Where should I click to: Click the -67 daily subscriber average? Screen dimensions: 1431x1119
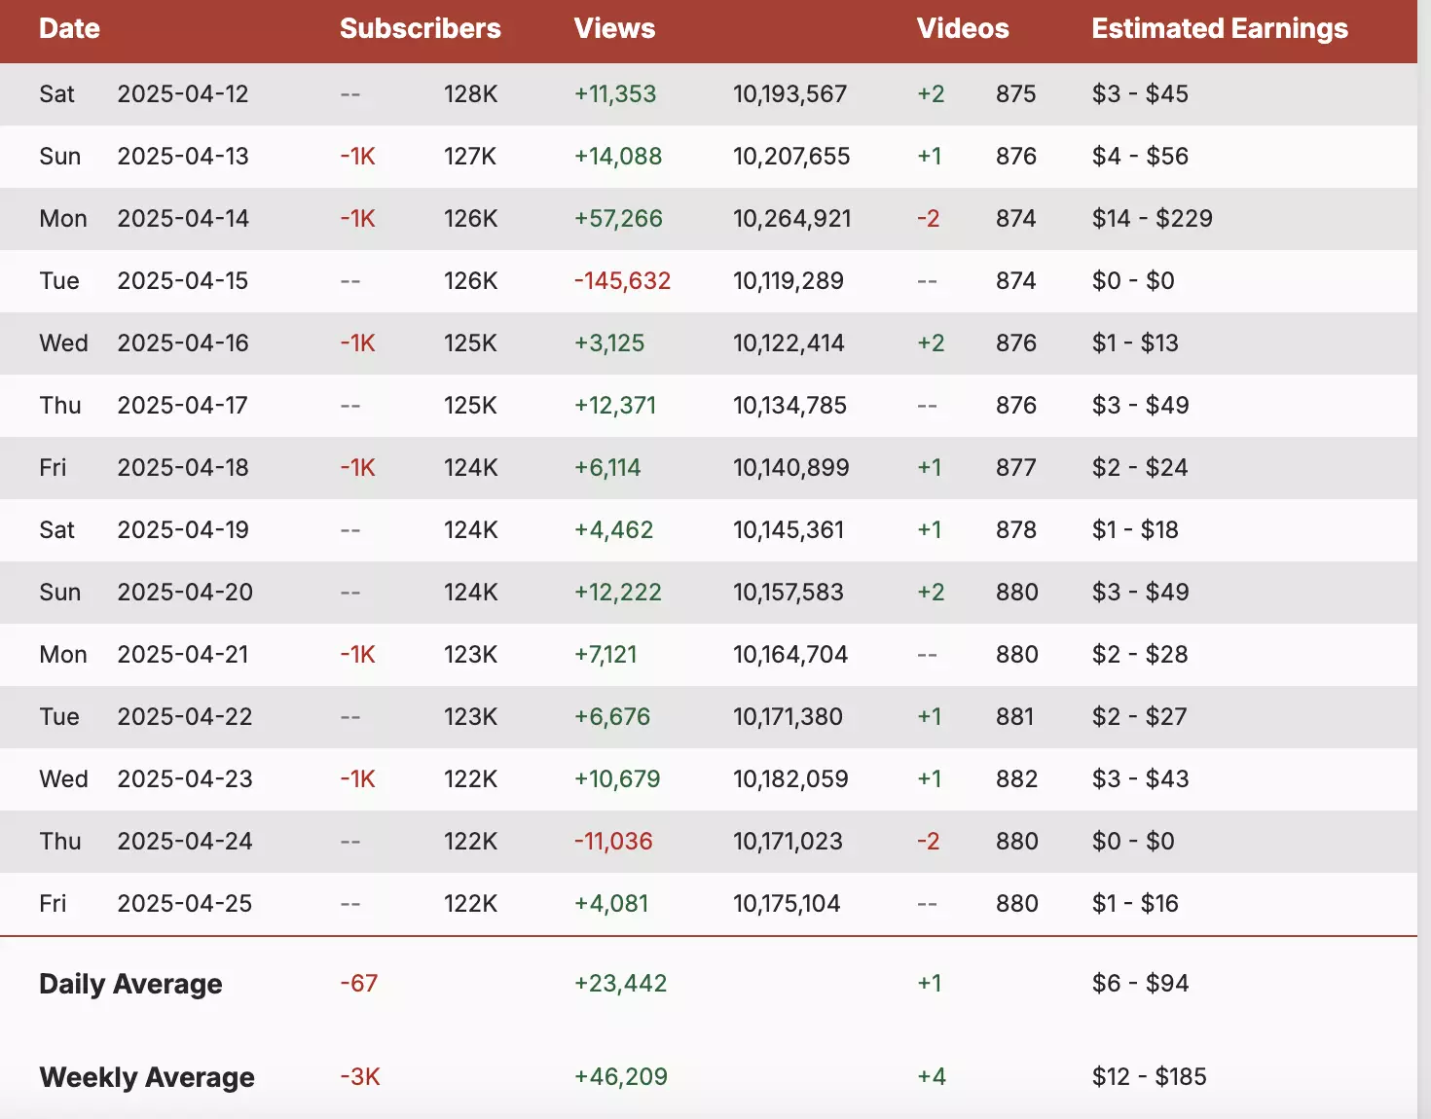359,984
